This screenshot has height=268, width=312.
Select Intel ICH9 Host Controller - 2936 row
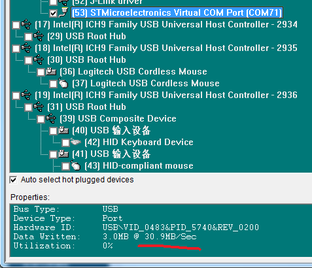(166, 95)
